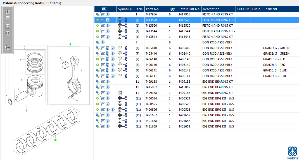Click the single-square fit view icon
299x160 pixels.
(8, 33)
